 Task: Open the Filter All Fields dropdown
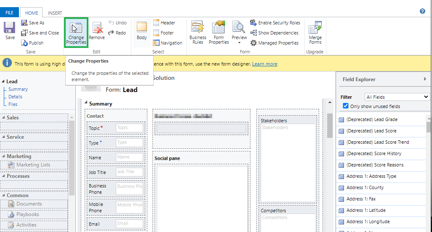(x=397, y=97)
